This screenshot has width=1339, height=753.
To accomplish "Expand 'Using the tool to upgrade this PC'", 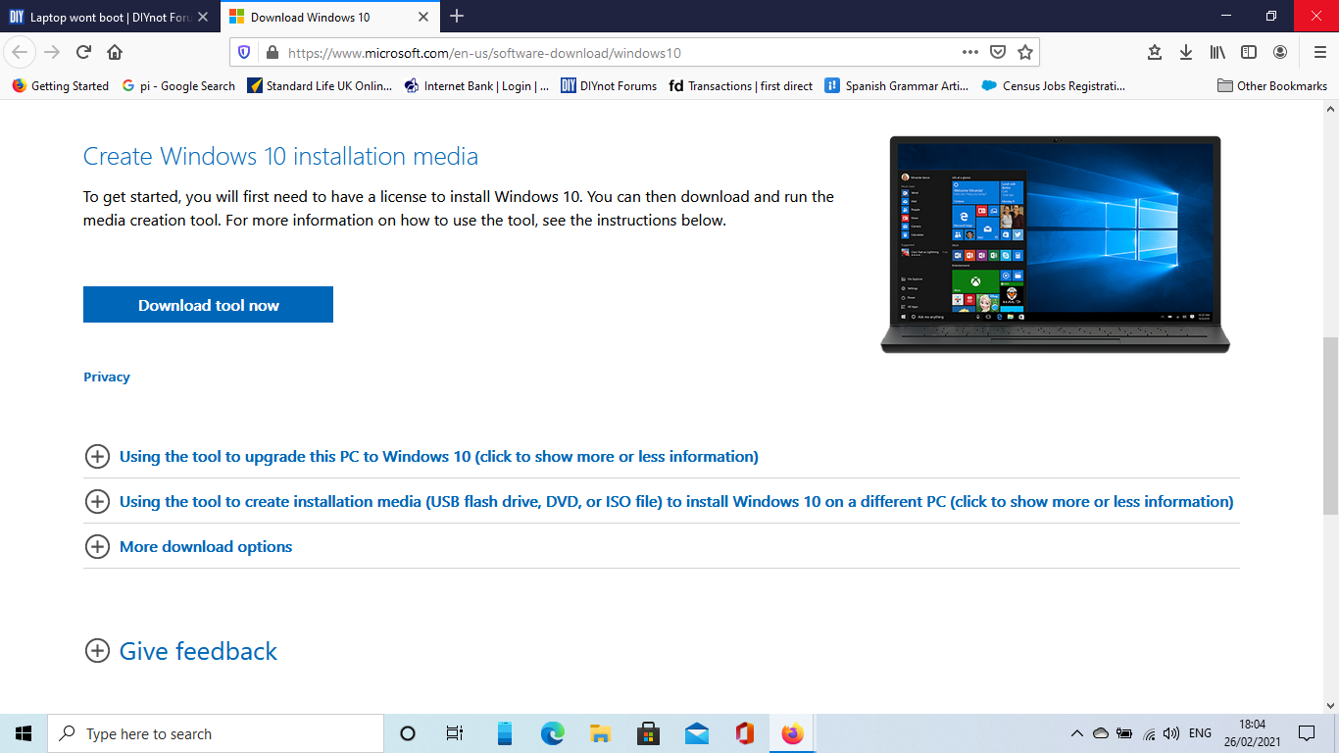I will click(438, 456).
